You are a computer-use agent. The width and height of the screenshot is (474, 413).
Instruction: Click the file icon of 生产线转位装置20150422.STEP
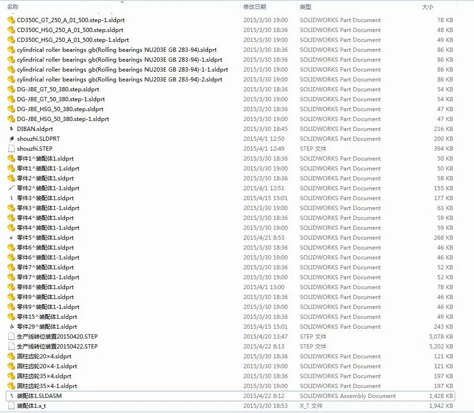click(x=11, y=347)
